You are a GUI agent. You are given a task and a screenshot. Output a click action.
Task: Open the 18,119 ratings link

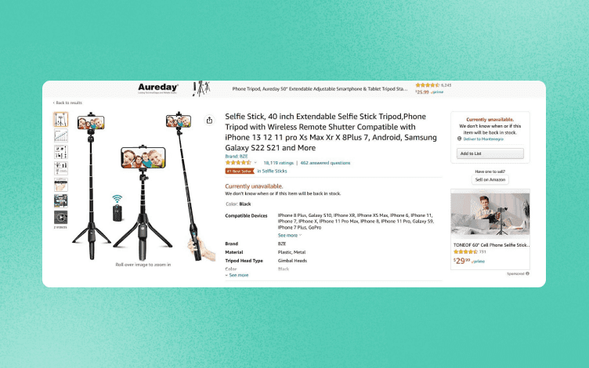pyautogui.click(x=278, y=163)
